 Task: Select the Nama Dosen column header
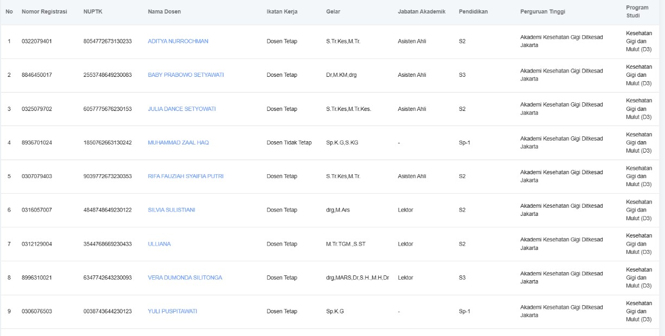[164, 12]
